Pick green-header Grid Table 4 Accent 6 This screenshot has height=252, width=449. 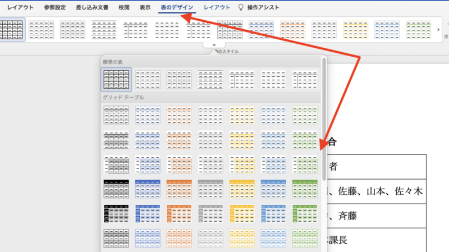[x=305, y=189]
